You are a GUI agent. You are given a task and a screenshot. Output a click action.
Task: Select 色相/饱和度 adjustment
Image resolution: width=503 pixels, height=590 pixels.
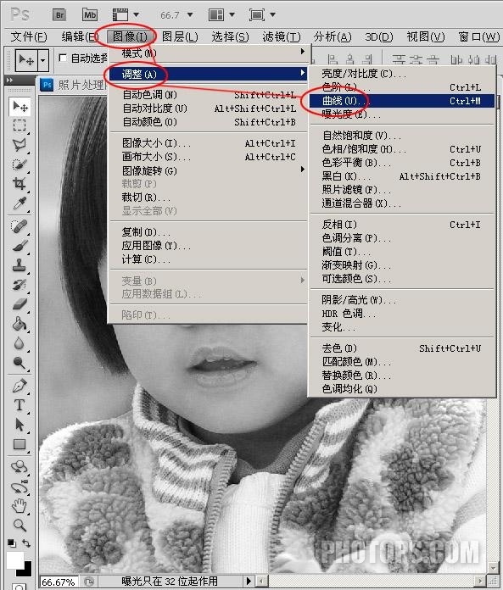(402, 149)
